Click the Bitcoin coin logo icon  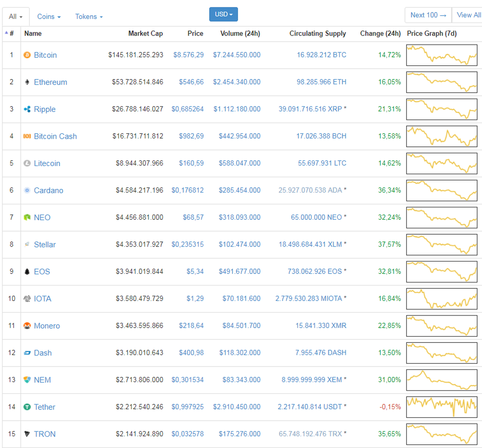coord(27,55)
